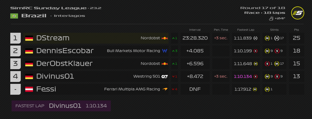Click Fessi's medium tyre stint icon

pyautogui.click(x=267, y=89)
